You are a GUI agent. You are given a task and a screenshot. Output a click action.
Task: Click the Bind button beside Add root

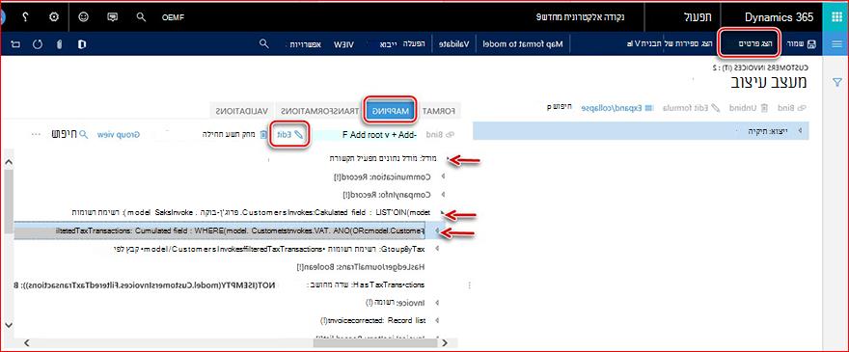[x=439, y=134]
